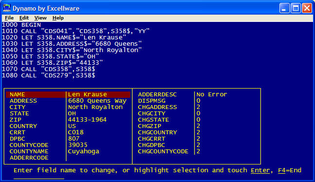315x182 pixels.
Task: Select the CHGCITY field label
Action: click(x=152, y=113)
